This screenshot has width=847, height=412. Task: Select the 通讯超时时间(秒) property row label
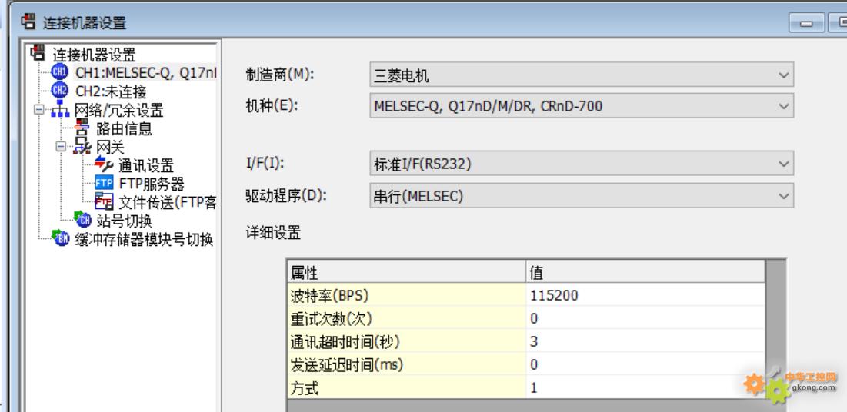click(407, 341)
